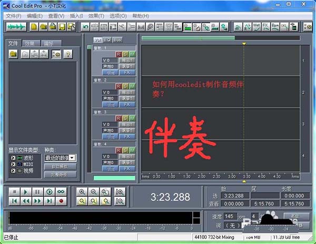Open help question mark icon in files panel

(x=68, y=54)
